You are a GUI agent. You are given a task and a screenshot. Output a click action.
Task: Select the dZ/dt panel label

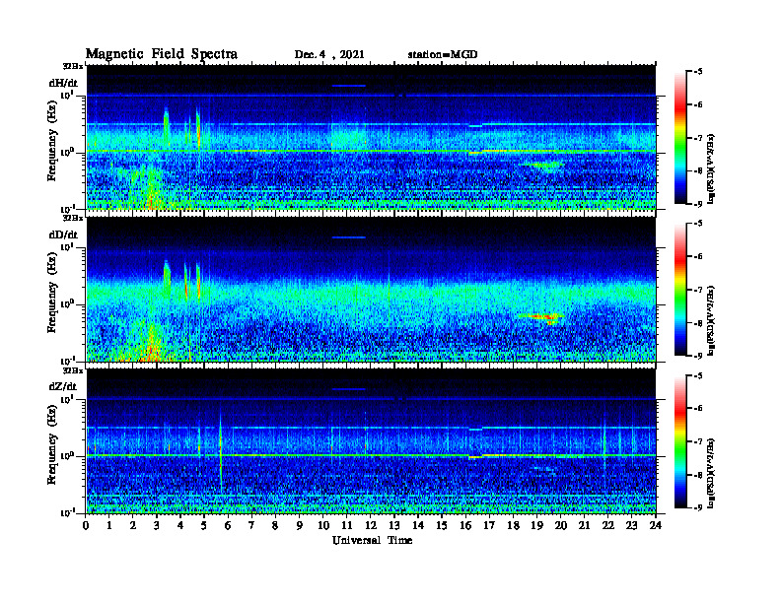coord(63,386)
